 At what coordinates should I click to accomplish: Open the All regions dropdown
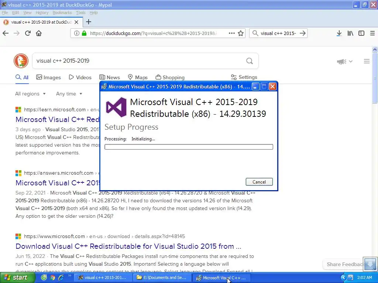click(30, 94)
